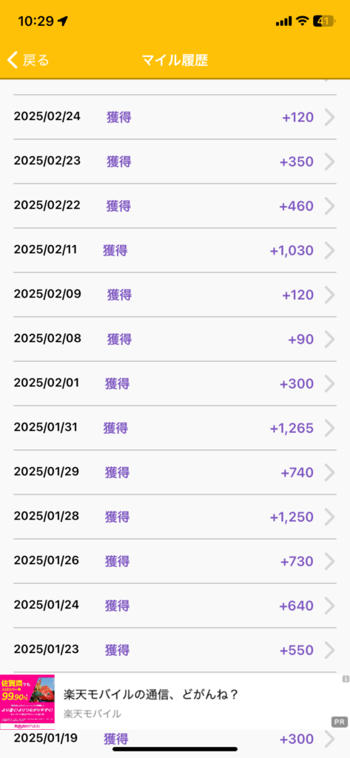Tap the battery indicator in the status bar
Image resolution: width=350 pixels, height=758 pixels.
click(323, 21)
